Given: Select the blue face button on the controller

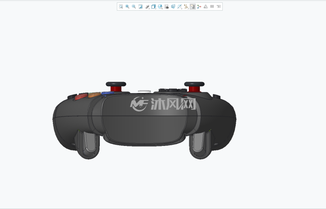Looking at the screenshot, I should (x=108, y=93).
